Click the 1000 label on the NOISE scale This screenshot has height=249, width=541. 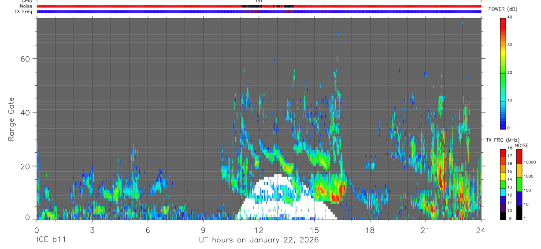(529, 177)
